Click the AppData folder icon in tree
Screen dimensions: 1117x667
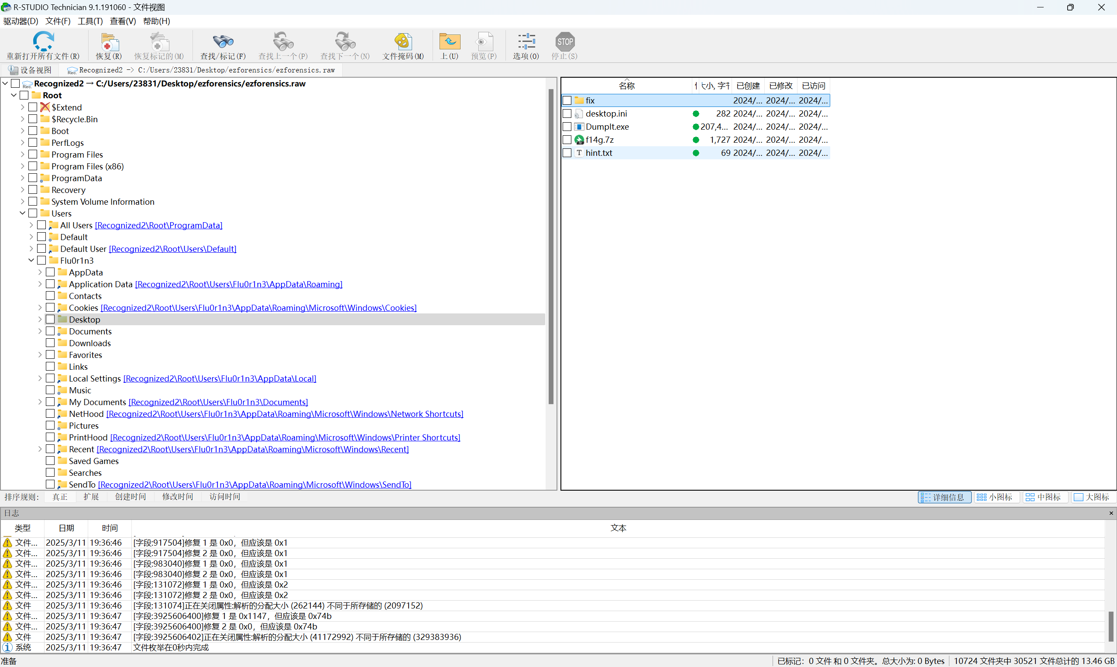(x=62, y=272)
